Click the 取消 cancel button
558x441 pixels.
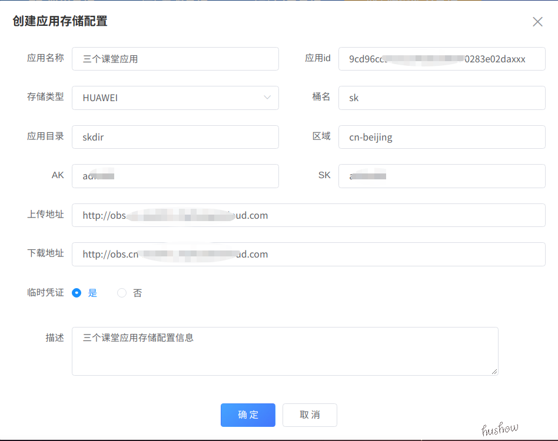tap(310, 415)
